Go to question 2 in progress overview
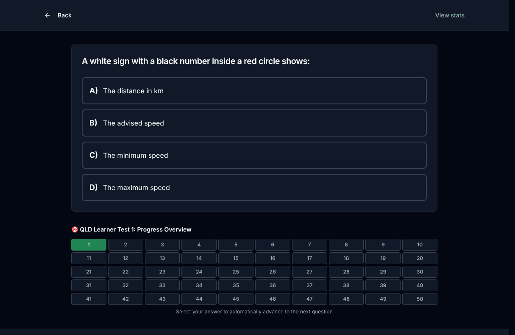515x335 pixels. (125, 245)
